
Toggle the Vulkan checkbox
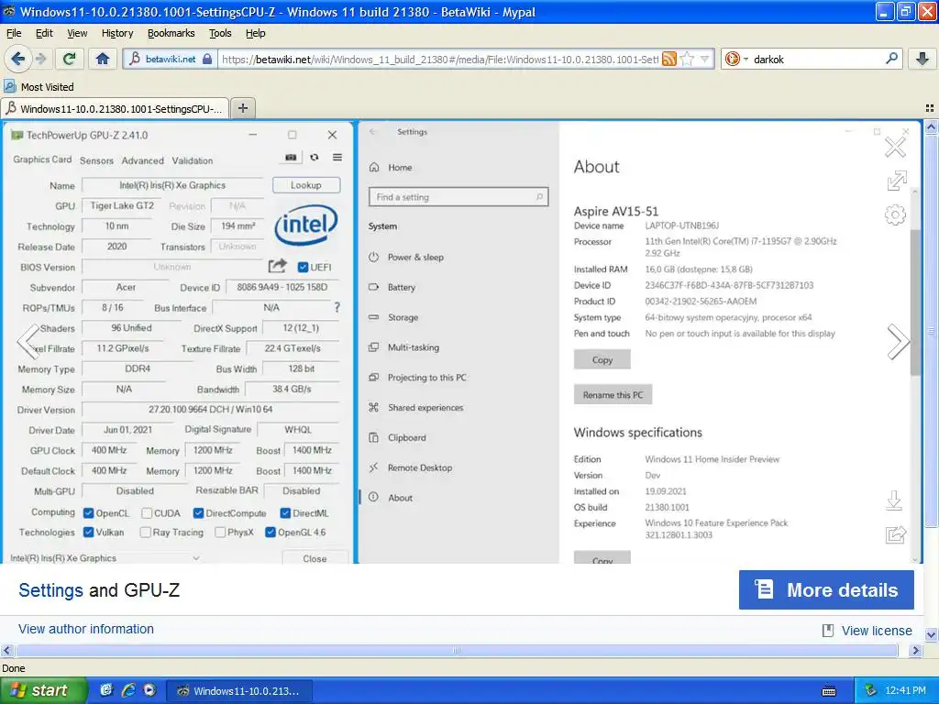89,532
